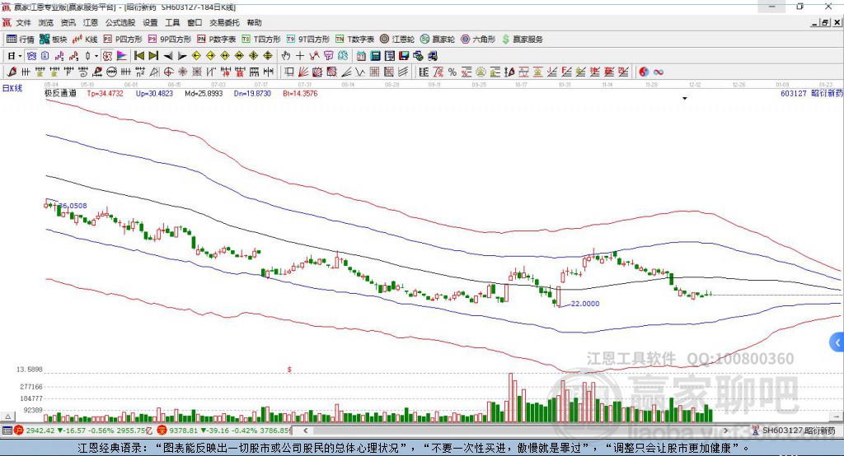This screenshot has width=844, height=456.
Task: Open the 交易委托 menu
Action: [224, 22]
